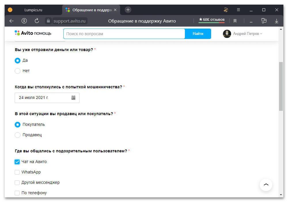The width and height of the screenshot is (288, 202).
Task: Switch to the Lumpics.ru tab
Action: (x=33, y=10)
